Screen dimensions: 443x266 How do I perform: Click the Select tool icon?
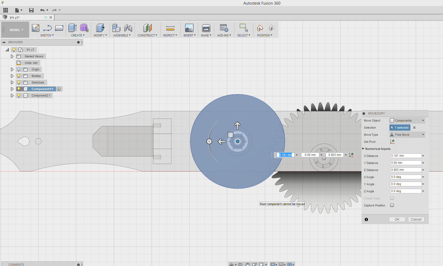click(244, 28)
